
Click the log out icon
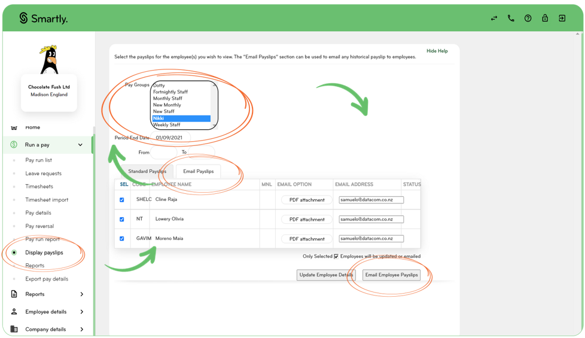(562, 19)
